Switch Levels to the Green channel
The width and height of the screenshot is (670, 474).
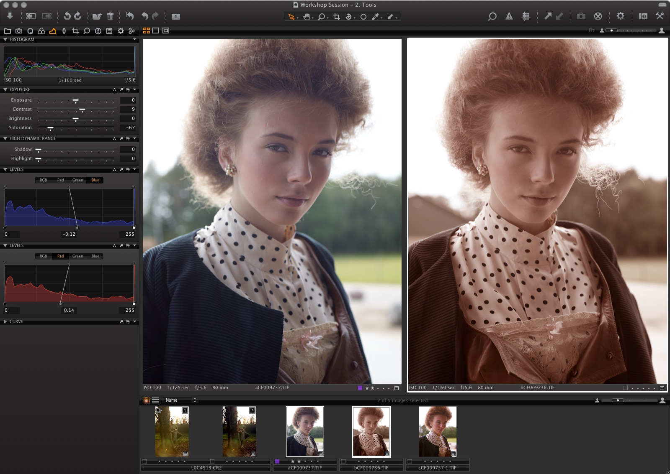pos(77,180)
